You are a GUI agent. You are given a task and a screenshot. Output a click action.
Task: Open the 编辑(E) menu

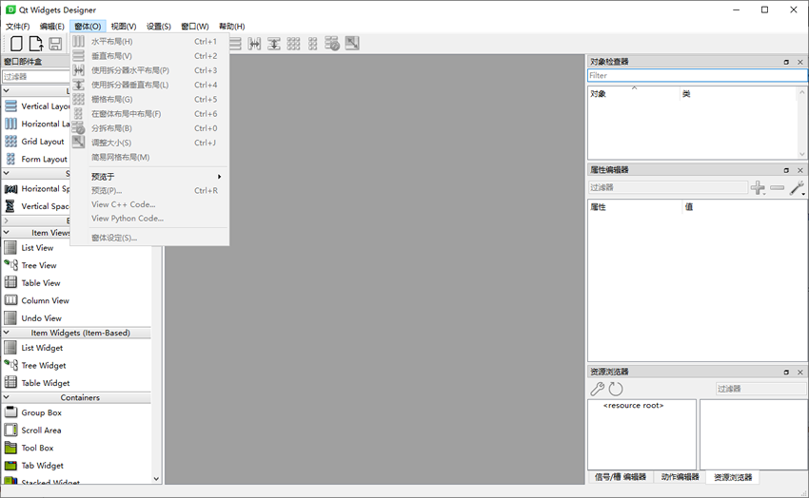(x=51, y=27)
